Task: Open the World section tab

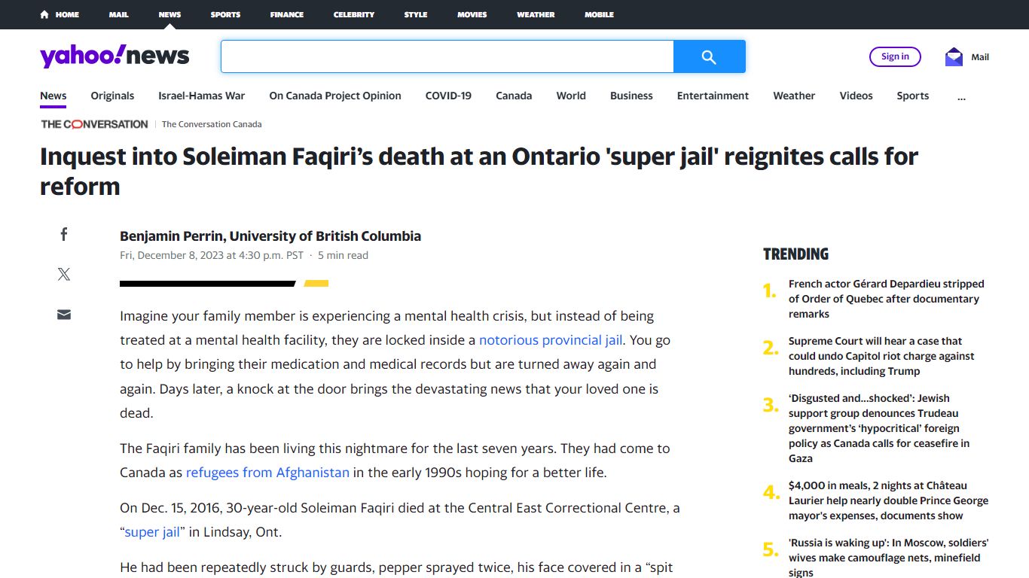Action: pyautogui.click(x=571, y=96)
